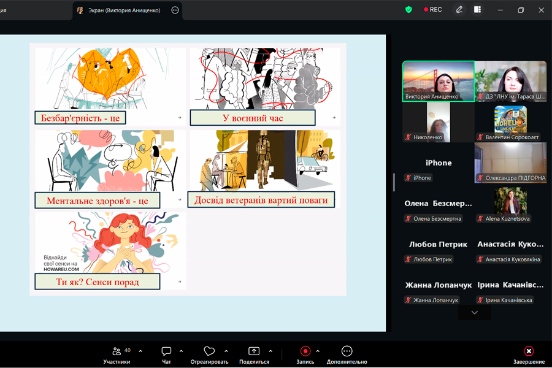The image size is (552, 368).
Task: Select Виктория Анищенко's video thumbnail
Action: click(x=439, y=82)
